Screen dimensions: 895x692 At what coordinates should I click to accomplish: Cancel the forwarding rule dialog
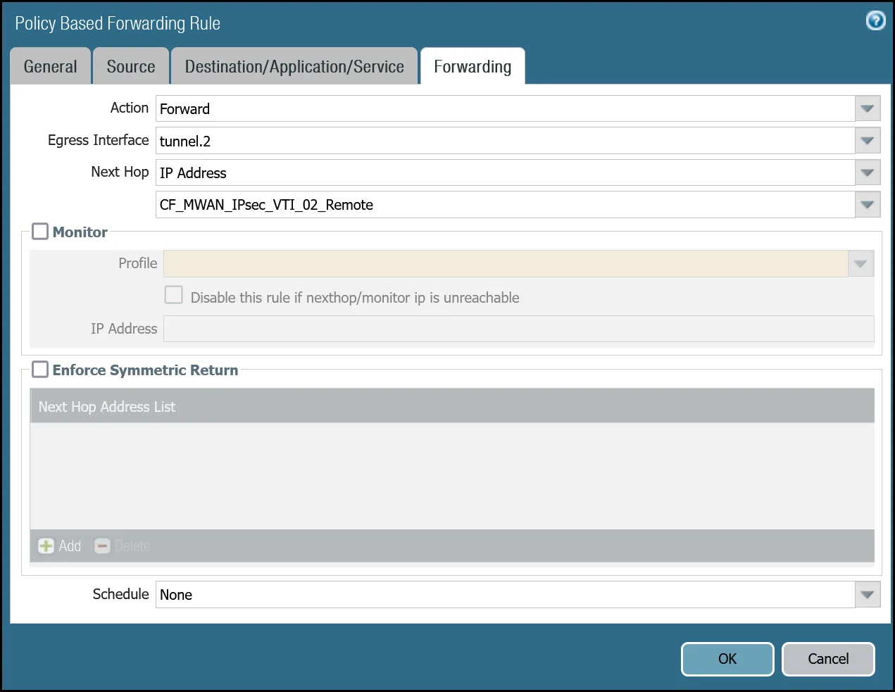tap(828, 659)
